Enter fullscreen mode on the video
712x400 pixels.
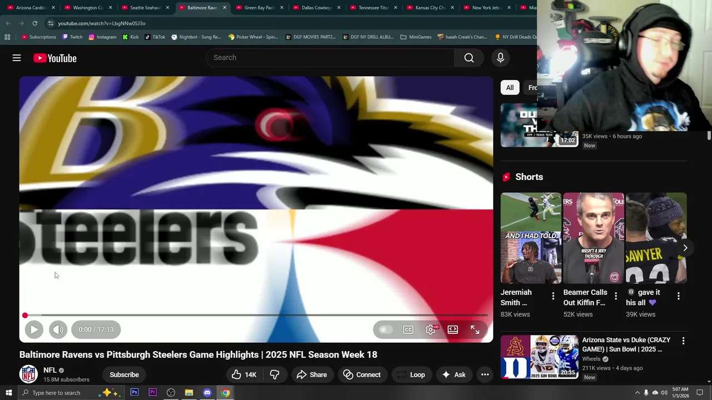(475, 329)
